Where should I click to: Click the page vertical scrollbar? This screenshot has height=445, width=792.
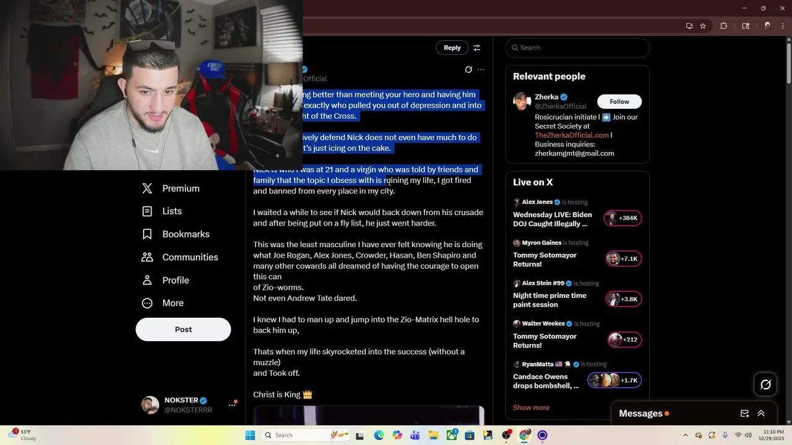click(788, 62)
